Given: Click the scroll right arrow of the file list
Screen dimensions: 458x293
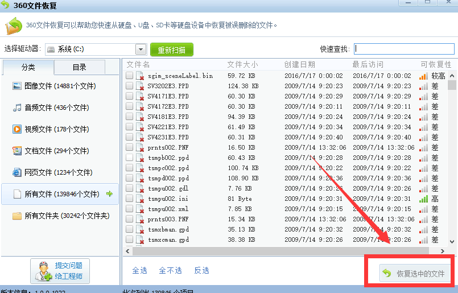Looking at the screenshot, I should (442, 251).
